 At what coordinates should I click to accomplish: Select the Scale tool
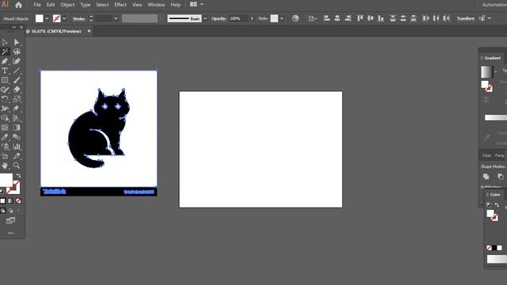click(17, 99)
